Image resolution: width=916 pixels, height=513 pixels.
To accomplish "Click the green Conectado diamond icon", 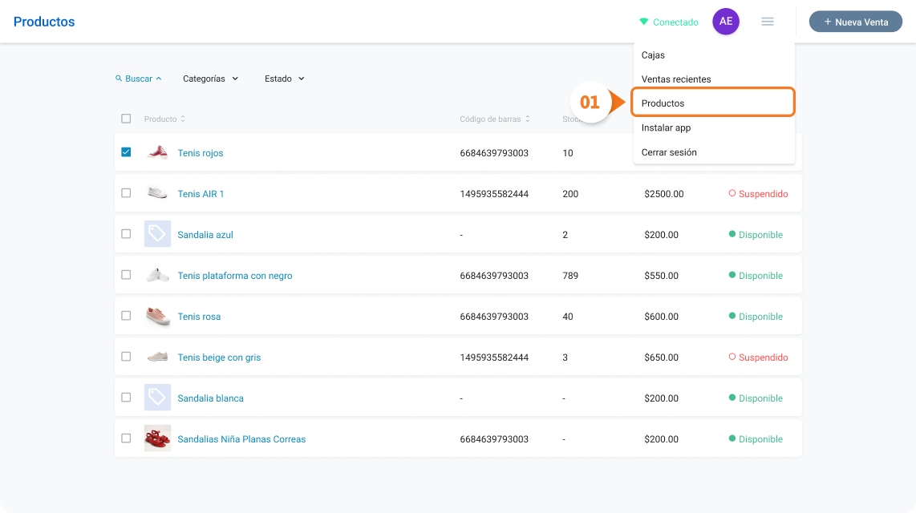I will (644, 22).
